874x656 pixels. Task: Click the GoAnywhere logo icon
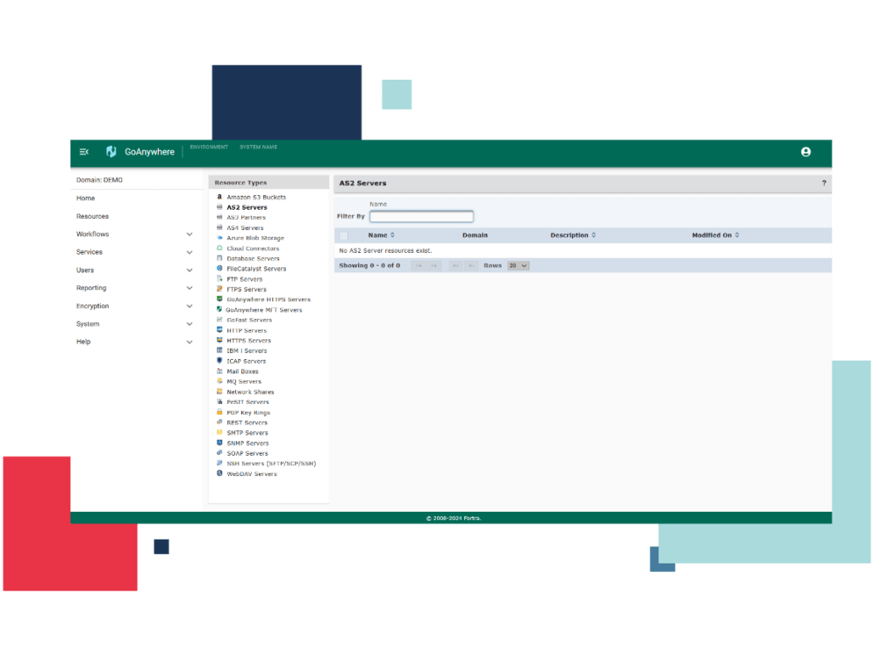click(111, 152)
